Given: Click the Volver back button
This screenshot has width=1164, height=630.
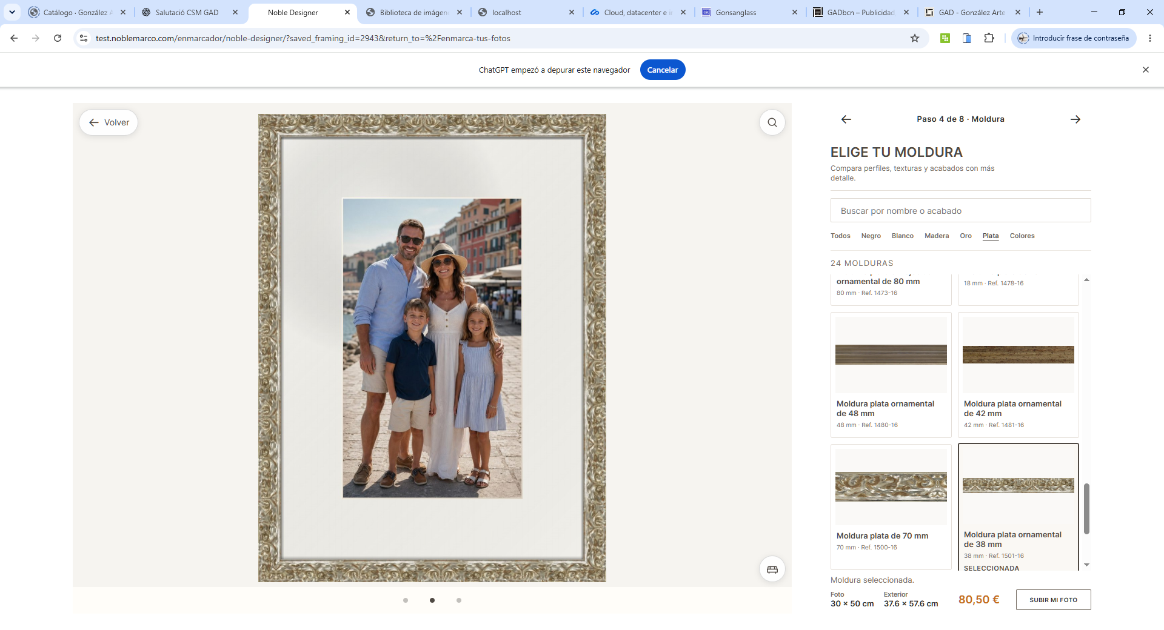Looking at the screenshot, I should coord(109,122).
